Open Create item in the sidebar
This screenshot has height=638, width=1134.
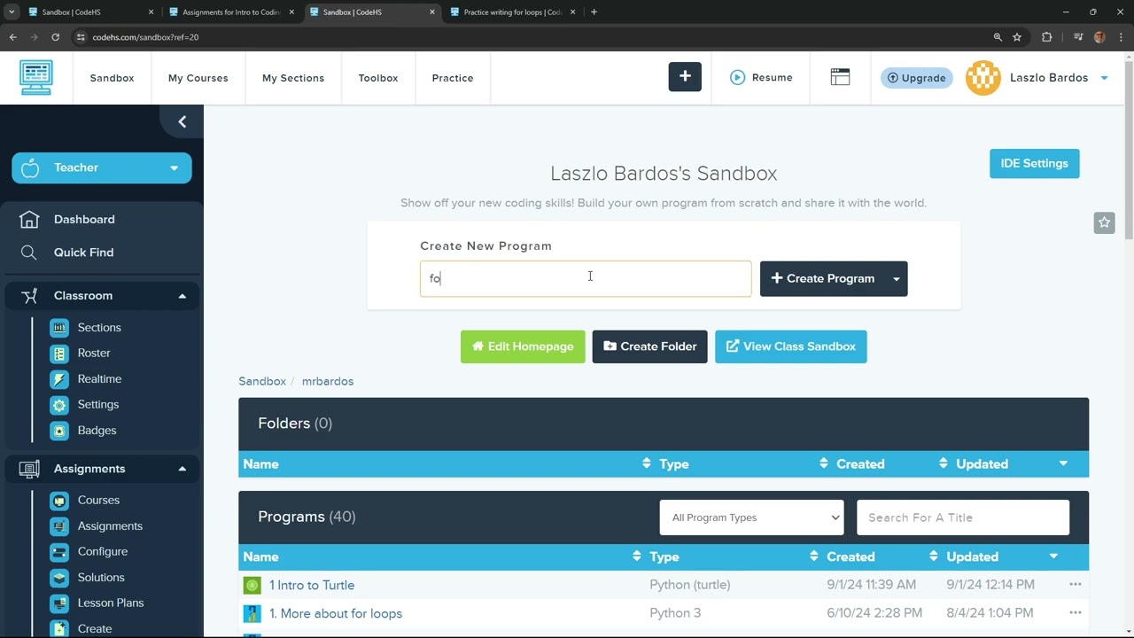[x=95, y=628]
